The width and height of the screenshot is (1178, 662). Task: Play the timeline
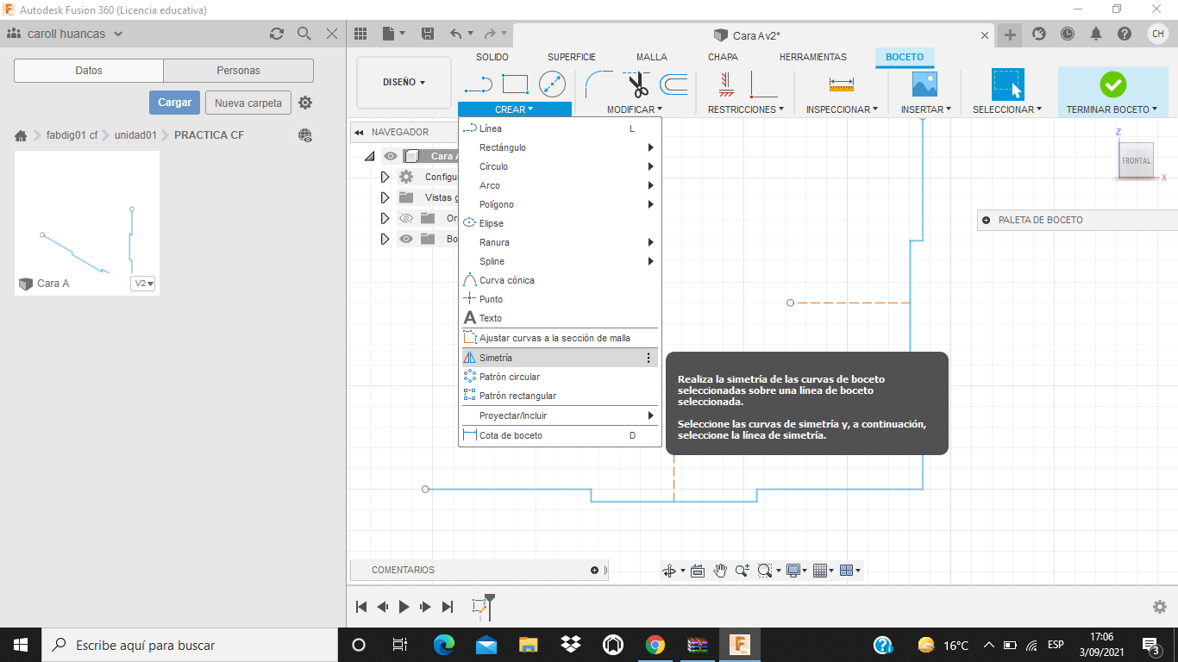404,607
